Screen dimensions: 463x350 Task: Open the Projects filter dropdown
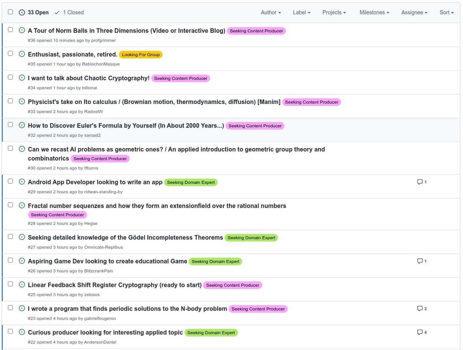coord(334,12)
